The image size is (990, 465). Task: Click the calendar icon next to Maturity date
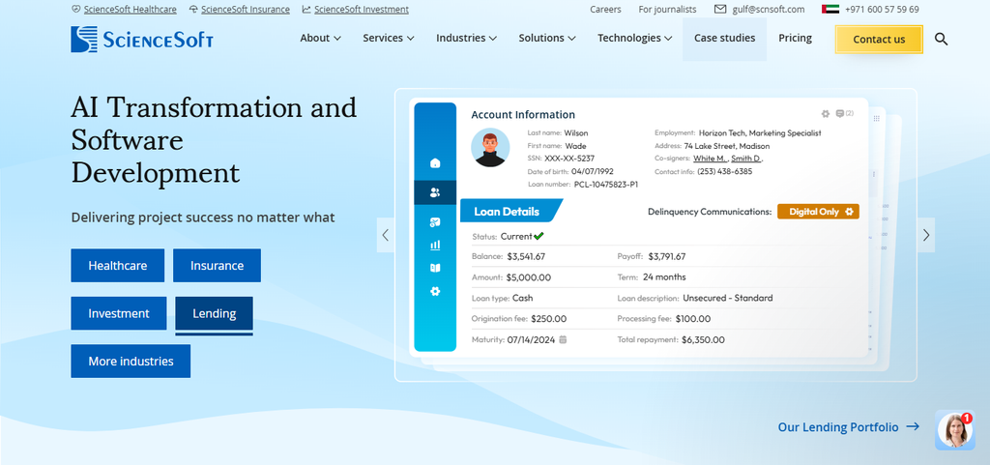563,339
